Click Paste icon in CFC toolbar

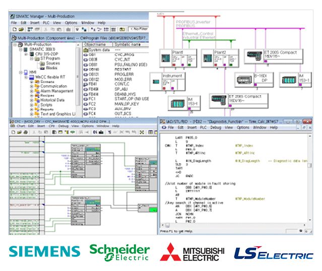[x=46, y=132]
